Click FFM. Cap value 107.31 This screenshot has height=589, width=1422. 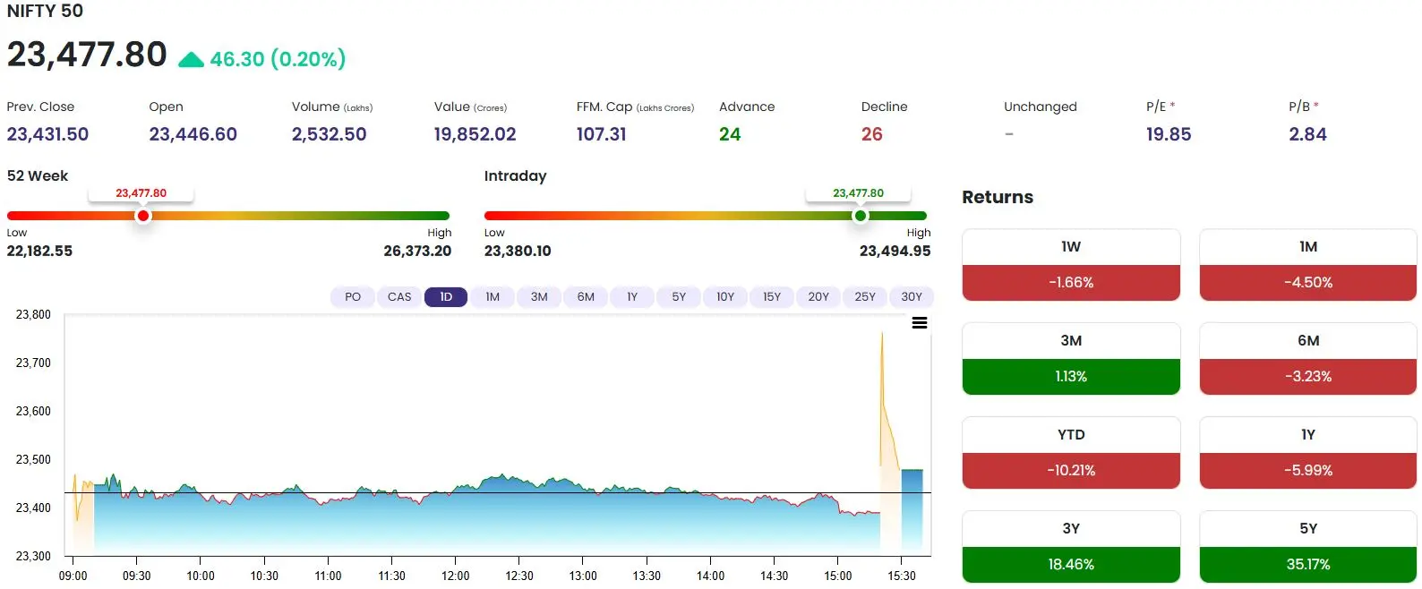(601, 134)
